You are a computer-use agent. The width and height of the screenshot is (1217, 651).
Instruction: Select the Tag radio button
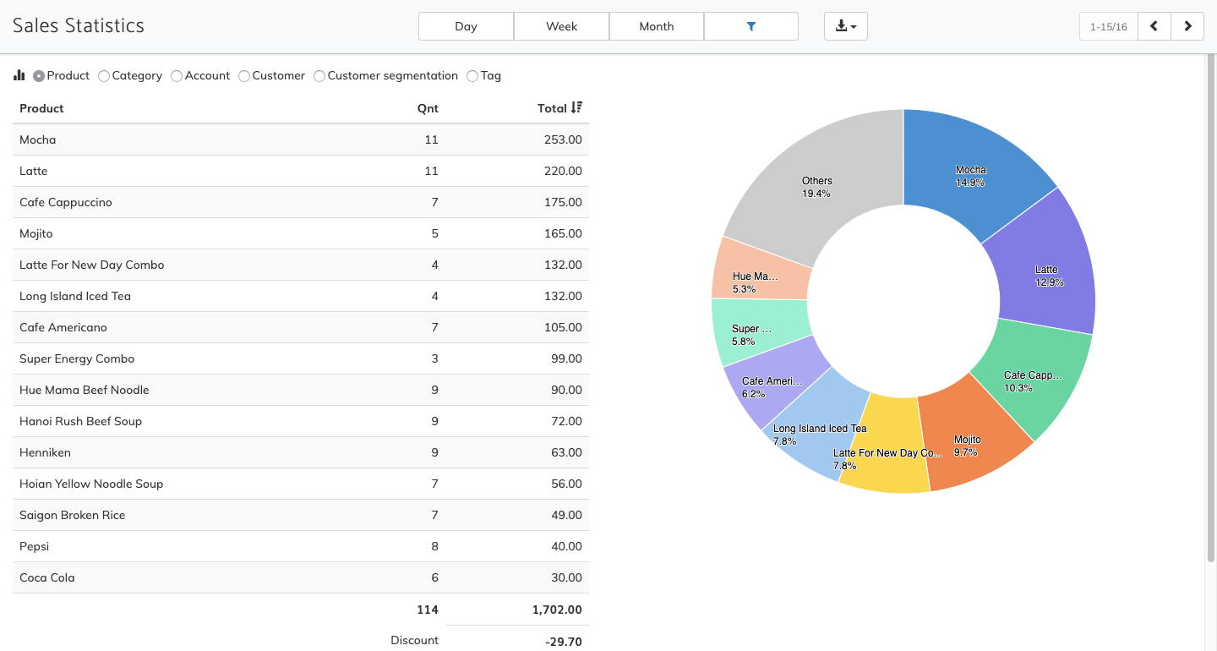(x=472, y=76)
